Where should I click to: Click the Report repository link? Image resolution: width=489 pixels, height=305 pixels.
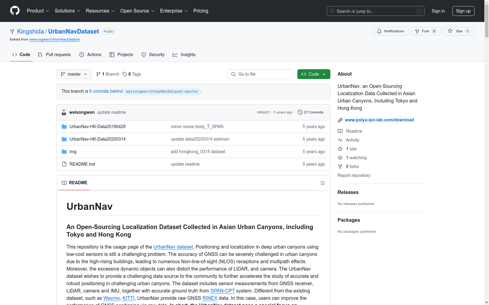click(x=354, y=175)
